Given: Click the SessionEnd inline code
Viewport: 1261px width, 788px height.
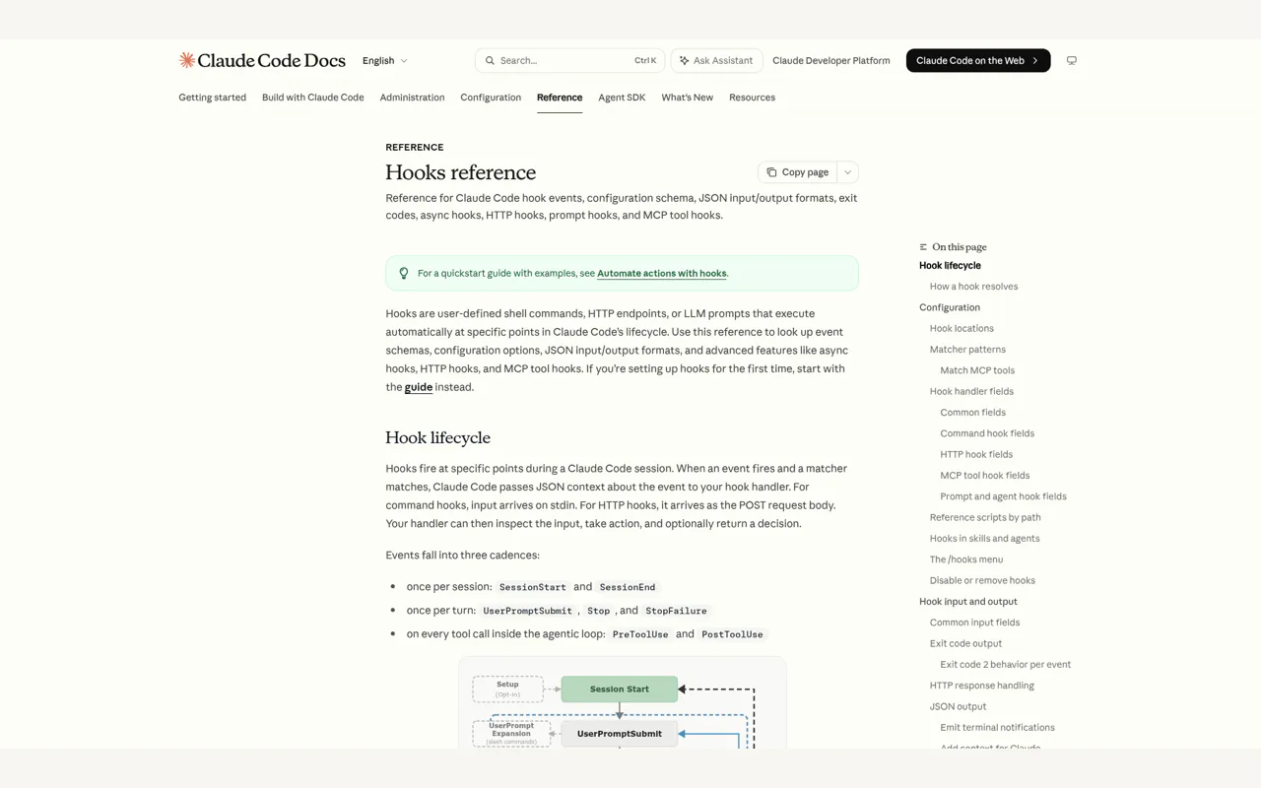Looking at the screenshot, I should 627,587.
